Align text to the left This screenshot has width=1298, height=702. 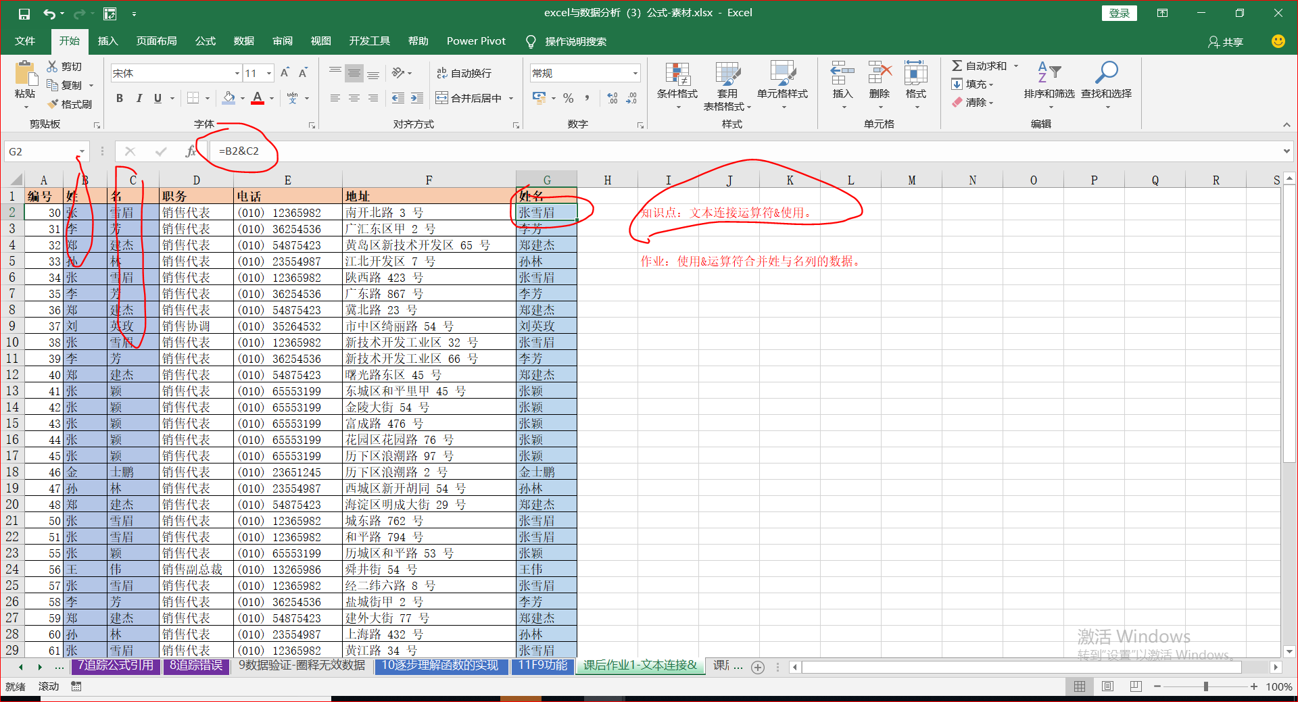[335, 99]
